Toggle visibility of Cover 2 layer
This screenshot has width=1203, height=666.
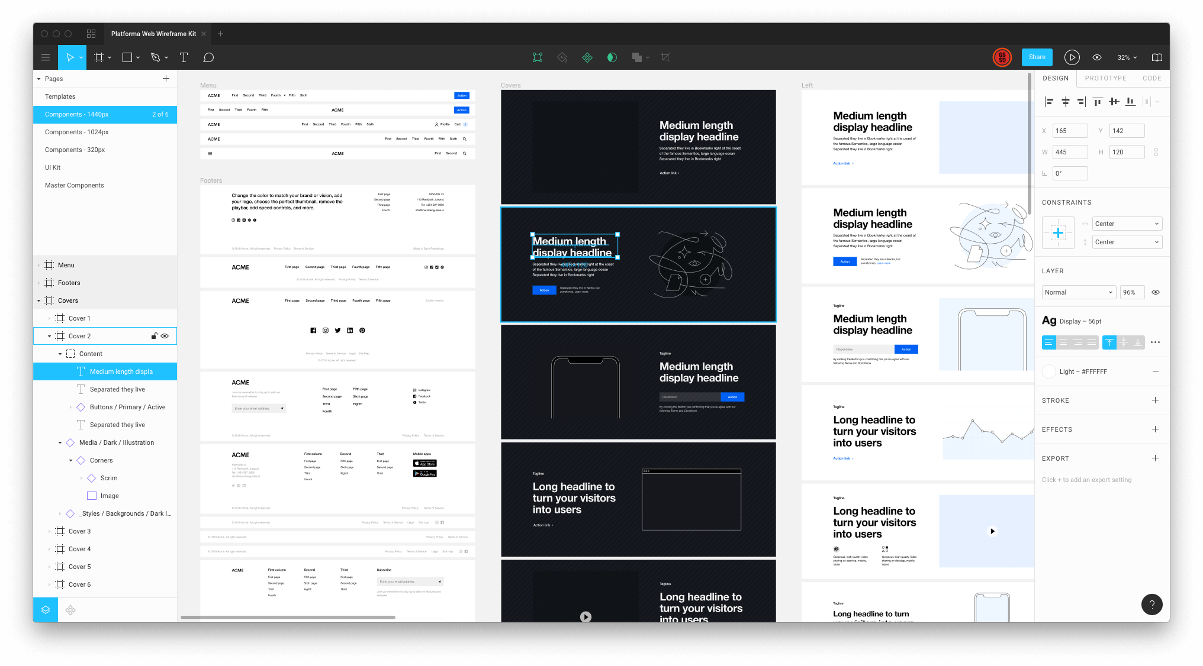click(x=166, y=335)
